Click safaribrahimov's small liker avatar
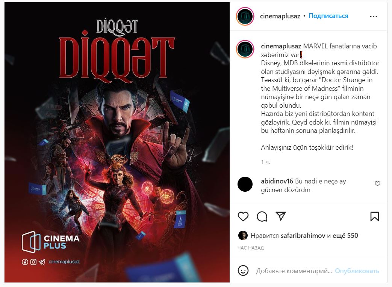The image size is (392, 287). tap(243, 236)
